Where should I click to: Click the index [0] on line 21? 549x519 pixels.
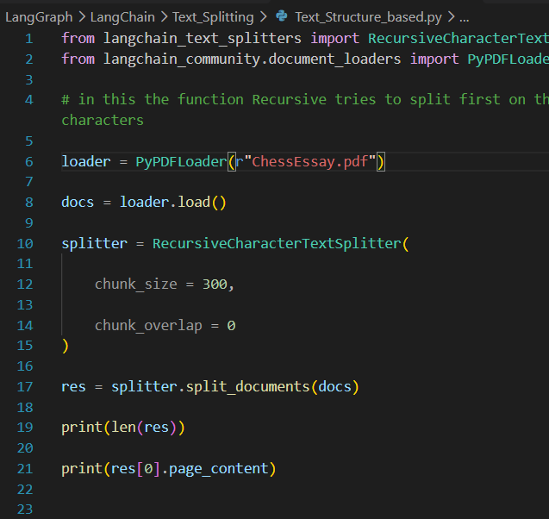pos(148,469)
